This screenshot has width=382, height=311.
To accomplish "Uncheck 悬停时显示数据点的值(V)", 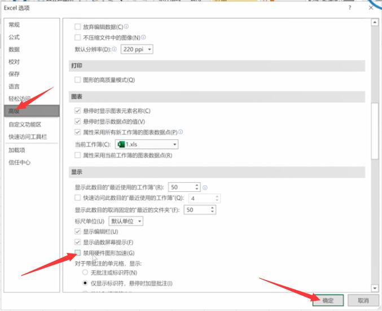I will (77, 121).
